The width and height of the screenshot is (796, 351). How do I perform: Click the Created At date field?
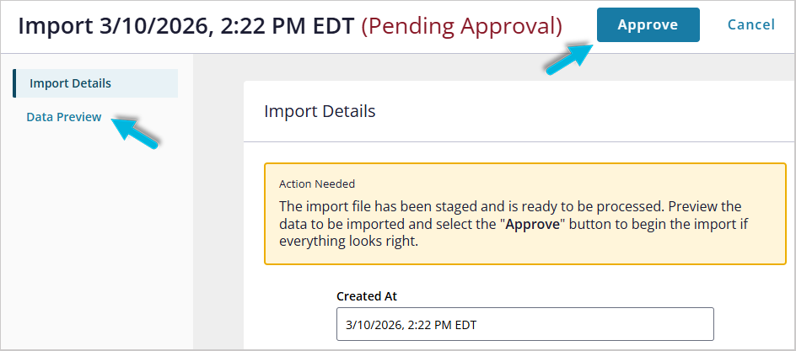coord(524,324)
